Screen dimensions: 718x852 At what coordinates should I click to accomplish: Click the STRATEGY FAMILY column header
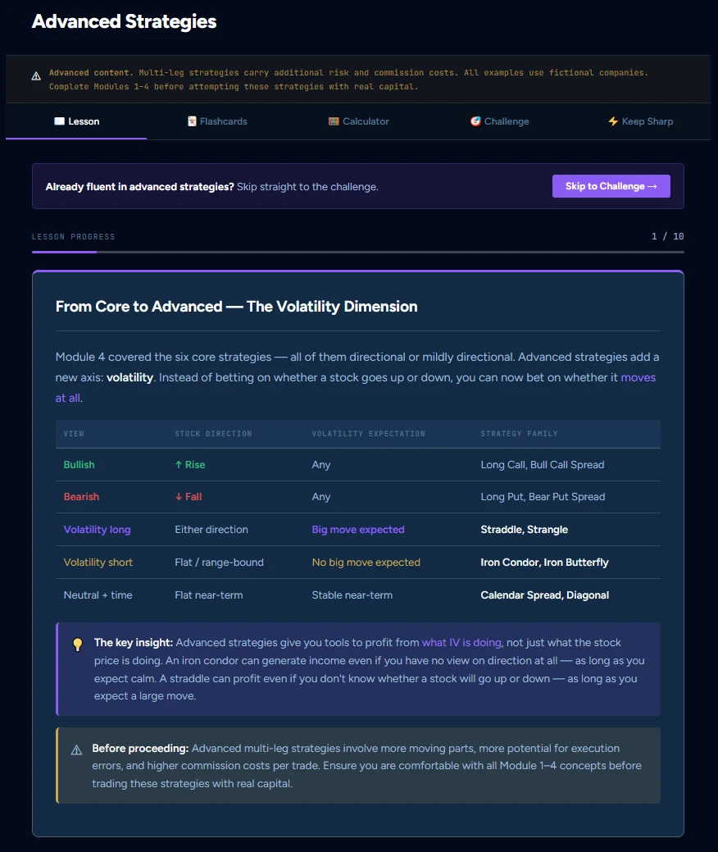click(519, 434)
